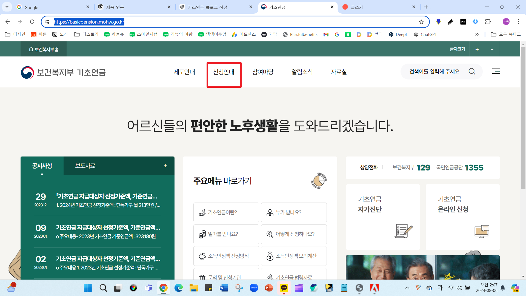Click the 어떻게 신청하나요? shortcut
Screen dimensions: 526x296
(x=294, y=234)
